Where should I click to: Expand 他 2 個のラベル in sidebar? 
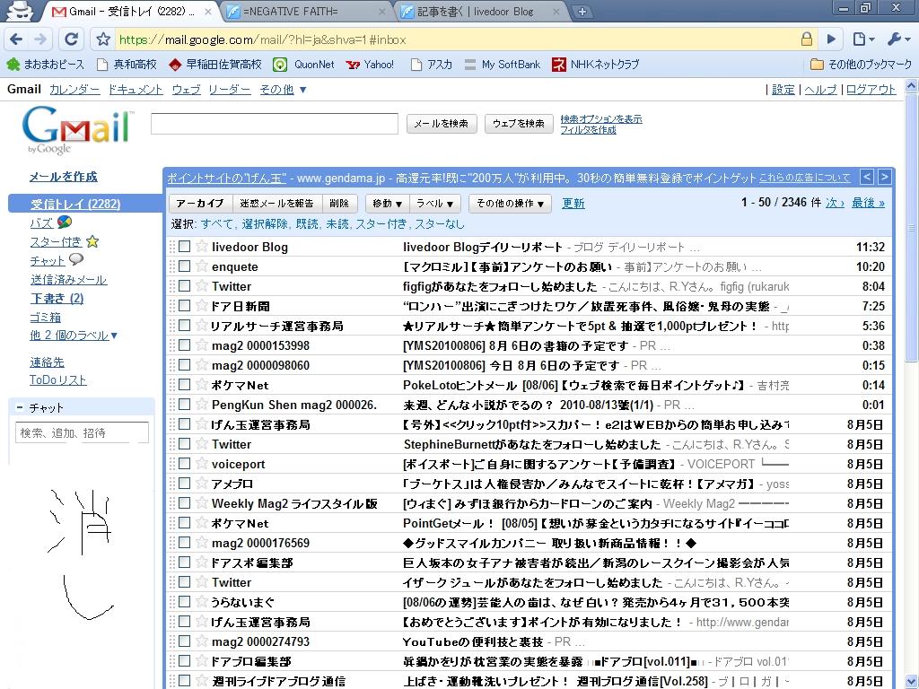click(74, 336)
